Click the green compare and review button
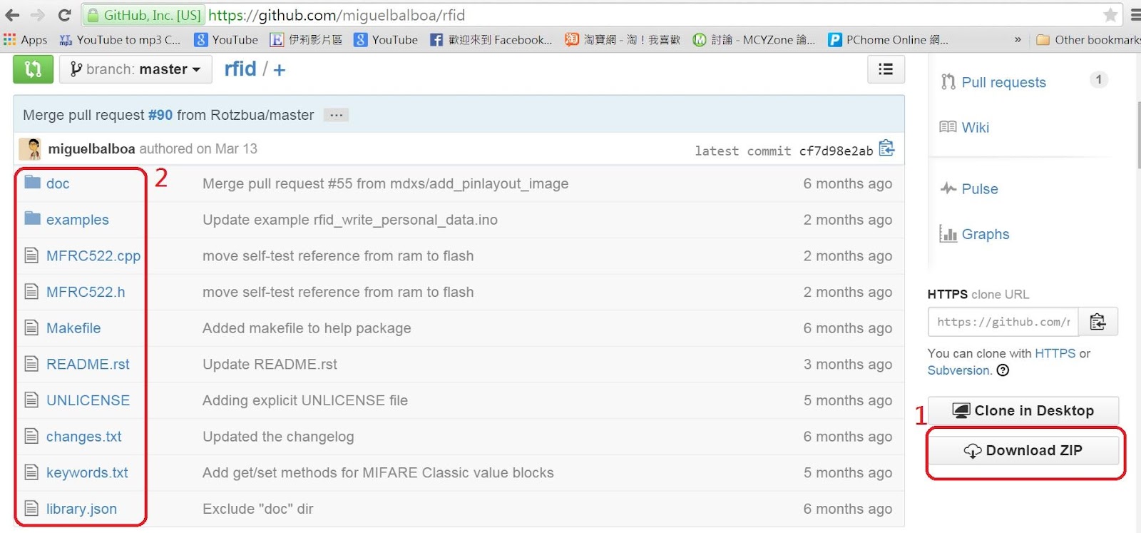This screenshot has height=533, width=1141. click(33, 69)
